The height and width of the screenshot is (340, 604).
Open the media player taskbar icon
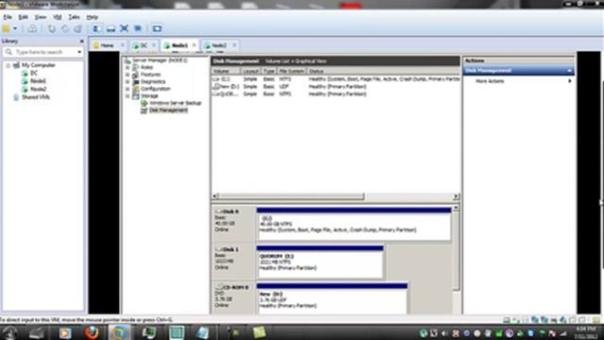[65, 332]
